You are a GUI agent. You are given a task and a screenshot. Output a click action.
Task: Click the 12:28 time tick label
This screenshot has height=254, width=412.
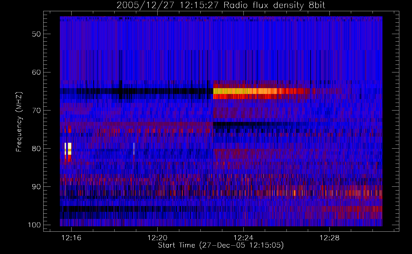[x=330, y=238]
